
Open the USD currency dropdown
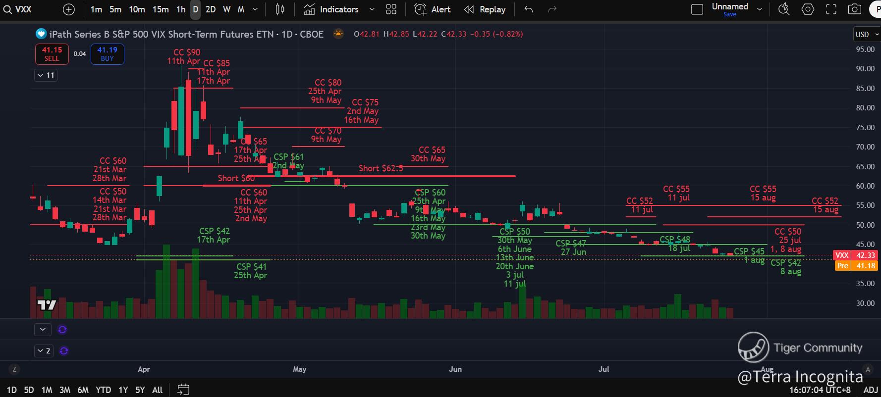[867, 34]
